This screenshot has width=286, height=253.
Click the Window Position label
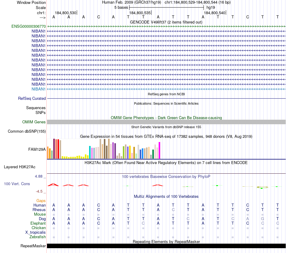31,2
